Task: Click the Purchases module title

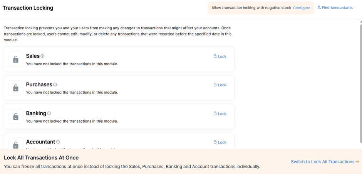Action: pyautogui.click(x=39, y=84)
